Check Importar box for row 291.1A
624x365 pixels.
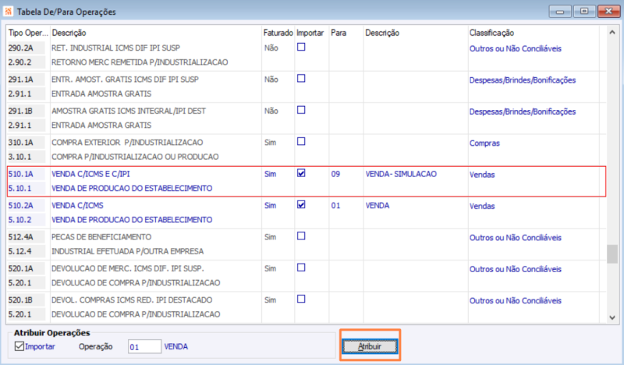click(x=301, y=79)
